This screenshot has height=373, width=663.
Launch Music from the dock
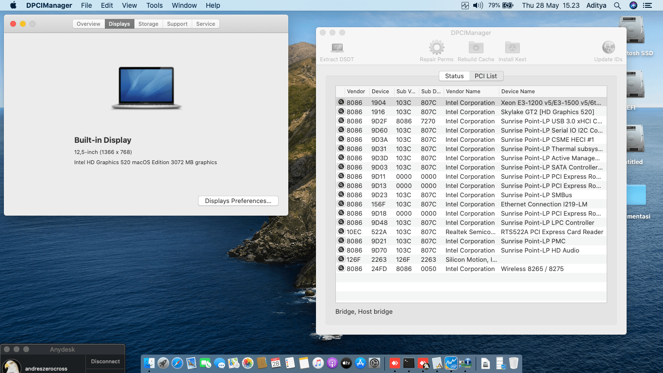[318, 363]
